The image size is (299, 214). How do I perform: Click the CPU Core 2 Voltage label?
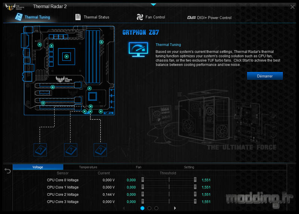click(63, 194)
